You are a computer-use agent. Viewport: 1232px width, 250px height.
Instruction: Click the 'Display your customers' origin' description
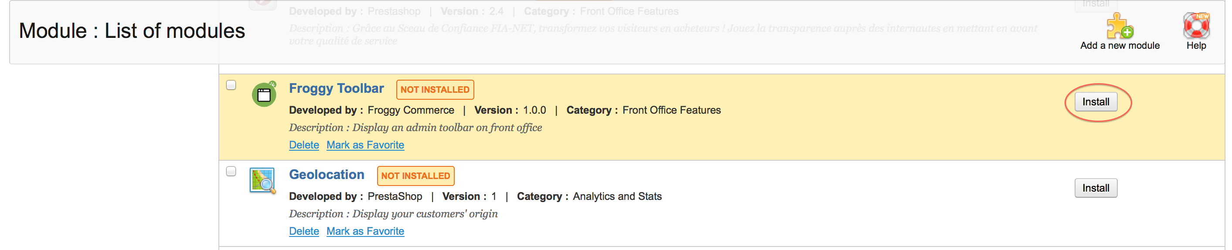(425, 214)
